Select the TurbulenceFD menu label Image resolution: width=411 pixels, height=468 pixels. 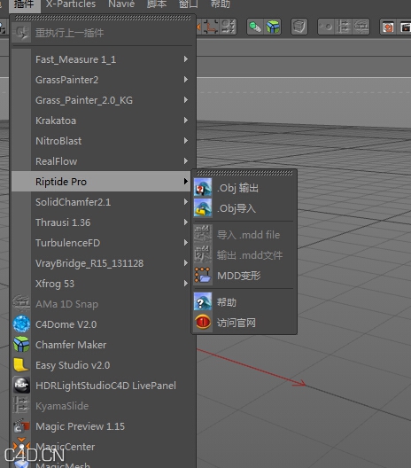tap(67, 243)
